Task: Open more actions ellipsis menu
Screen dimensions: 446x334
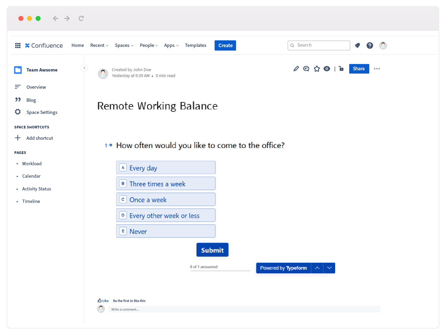Action: coord(377,69)
